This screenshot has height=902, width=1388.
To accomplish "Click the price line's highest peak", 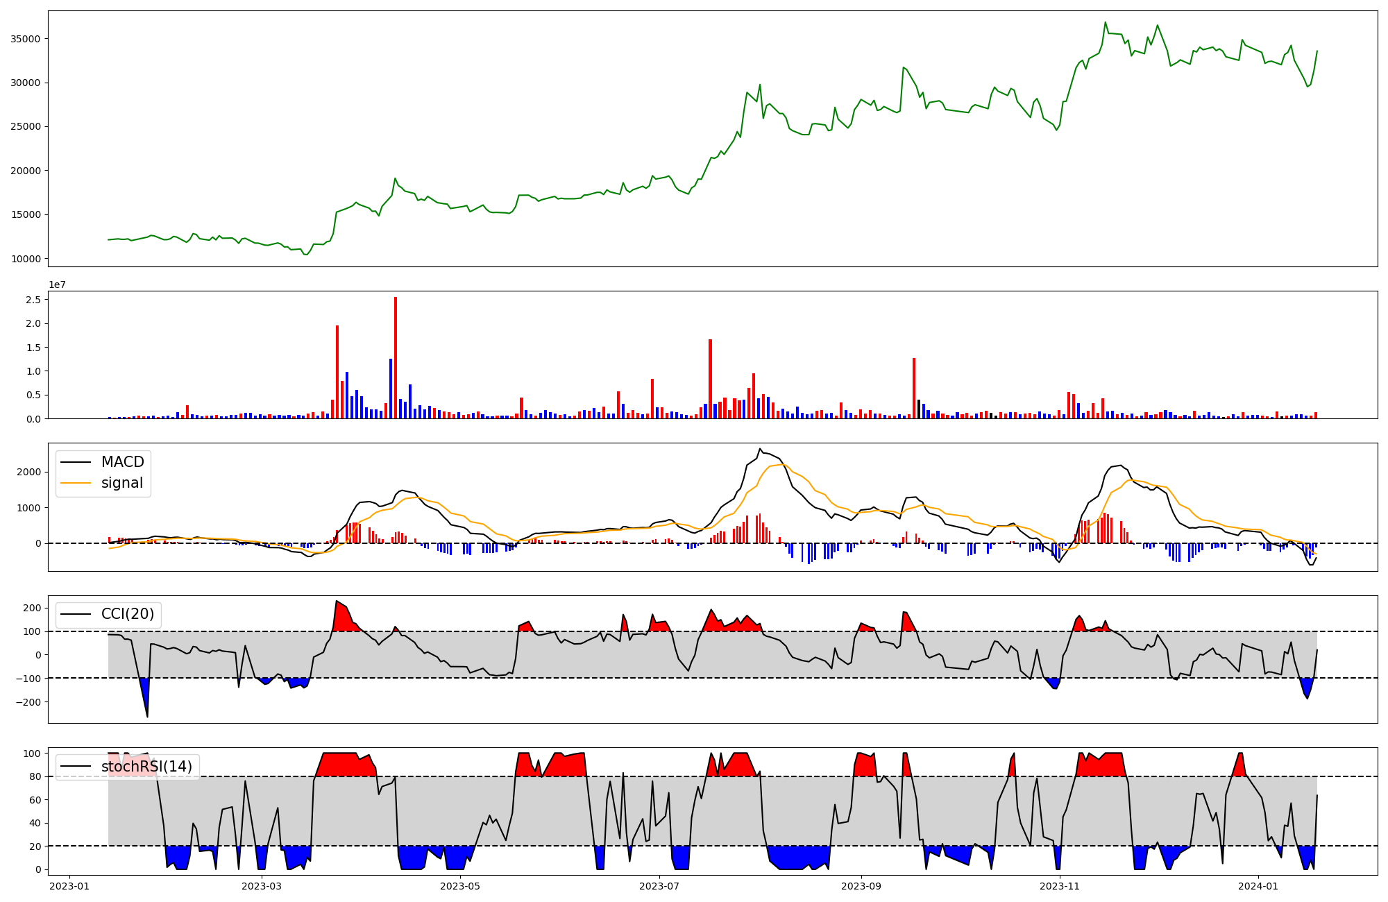I will [x=1106, y=22].
